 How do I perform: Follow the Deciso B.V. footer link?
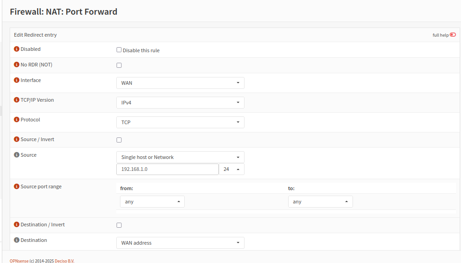(64, 261)
